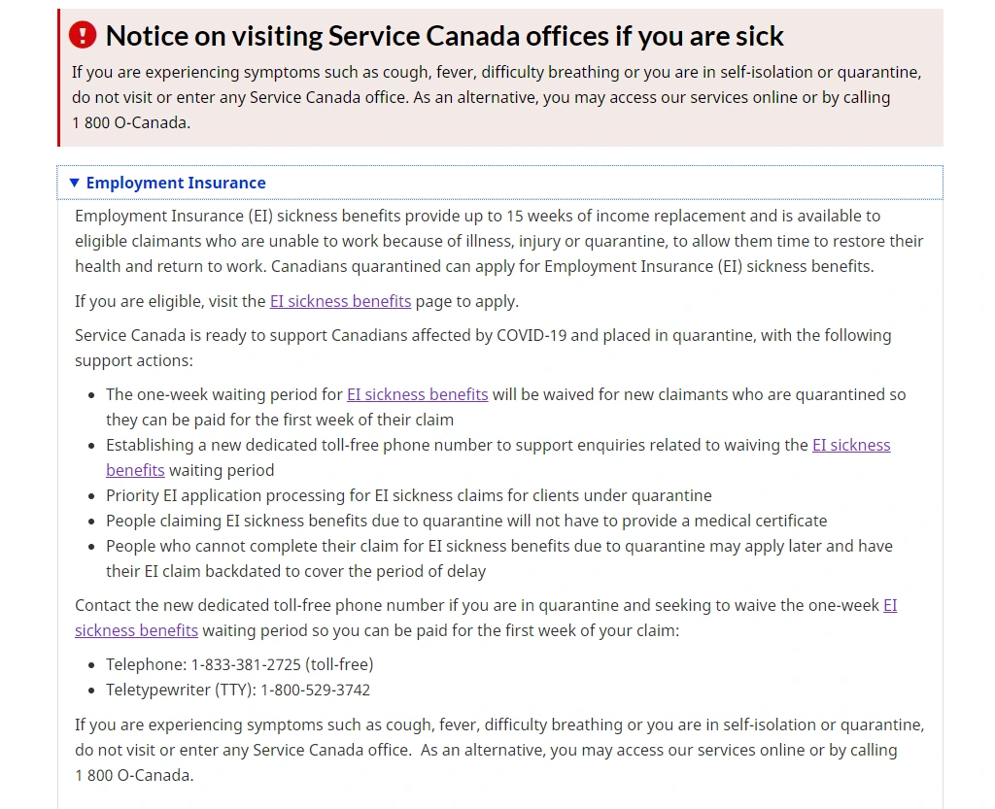Click the 1 800 O-Canada text at page bottom
Viewport: 995px width, 809px height.
134,775
